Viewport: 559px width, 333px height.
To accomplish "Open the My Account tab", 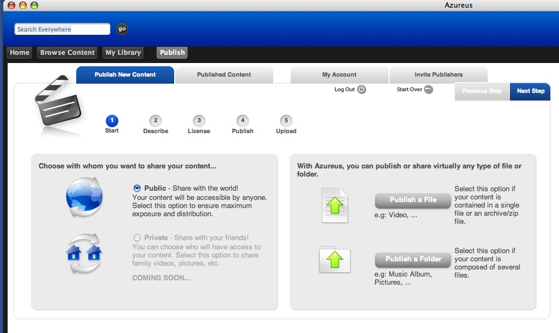I will click(x=340, y=75).
